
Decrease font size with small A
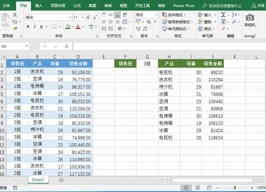95,17
